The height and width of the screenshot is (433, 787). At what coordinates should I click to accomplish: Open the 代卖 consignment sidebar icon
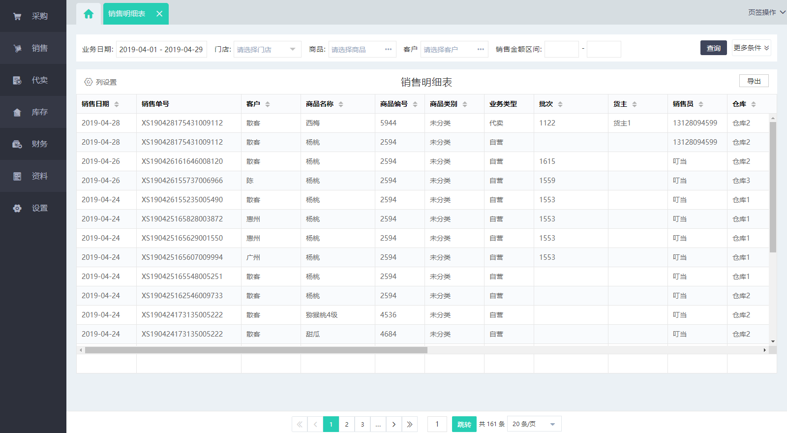tap(17, 80)
